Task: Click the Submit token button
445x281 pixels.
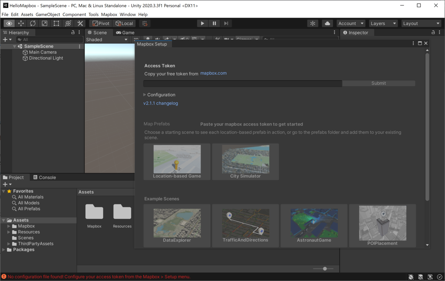Action: coord(379,83)
